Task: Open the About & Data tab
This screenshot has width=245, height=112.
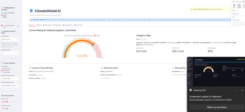Action: coord(78,25)
